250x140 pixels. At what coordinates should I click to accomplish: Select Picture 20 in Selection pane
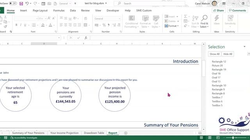217,66
